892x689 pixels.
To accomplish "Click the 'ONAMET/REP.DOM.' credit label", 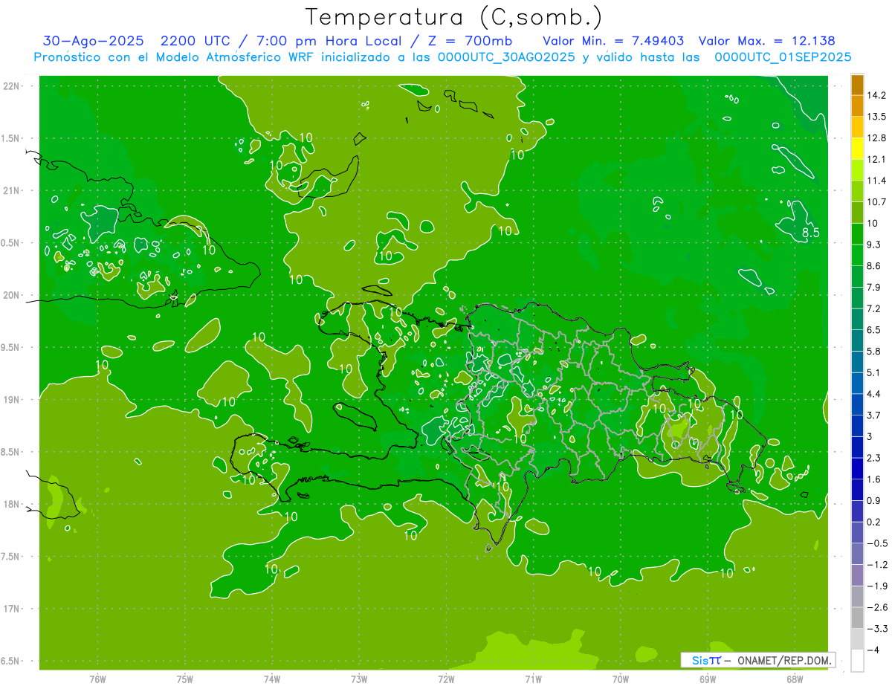I will click(x=784, y=660).
